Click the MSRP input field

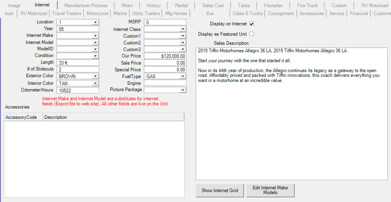165,23
